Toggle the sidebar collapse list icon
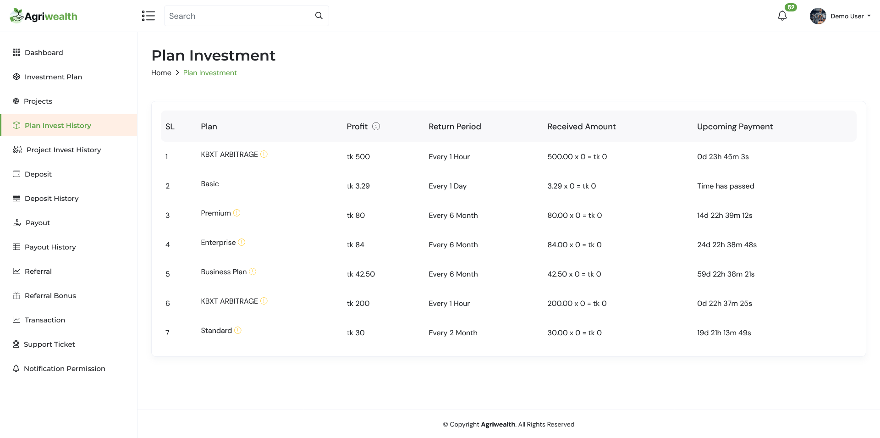880x438 pixels. pyautogui.click(x=148, y=16)
